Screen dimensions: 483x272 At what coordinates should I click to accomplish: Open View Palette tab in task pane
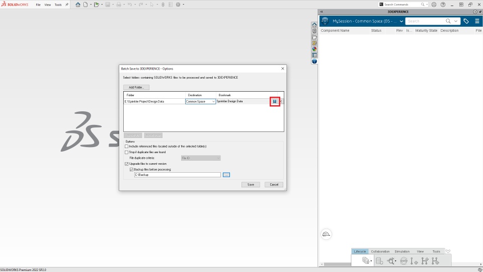[x=314, y=43]
